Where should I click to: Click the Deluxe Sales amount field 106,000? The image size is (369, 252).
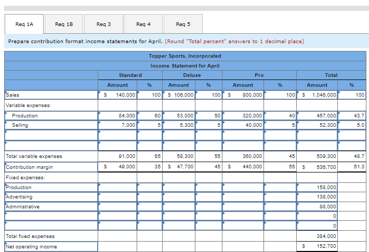(179, 95)
